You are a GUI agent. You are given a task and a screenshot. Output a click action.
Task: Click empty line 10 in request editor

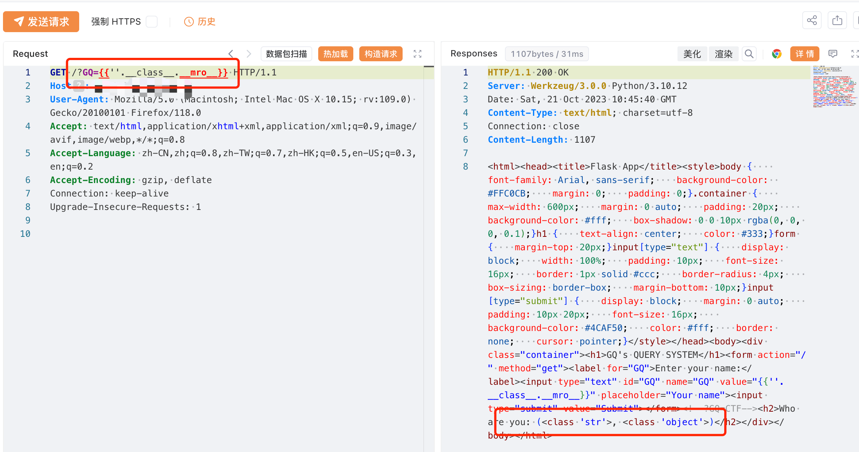(237, 234)
